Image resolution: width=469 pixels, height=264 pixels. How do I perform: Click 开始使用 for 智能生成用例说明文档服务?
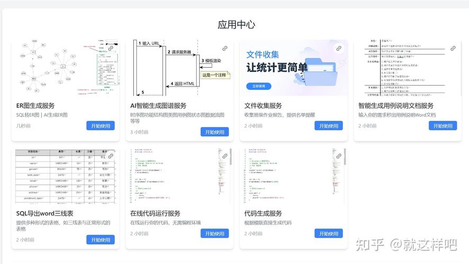(443, 126)
